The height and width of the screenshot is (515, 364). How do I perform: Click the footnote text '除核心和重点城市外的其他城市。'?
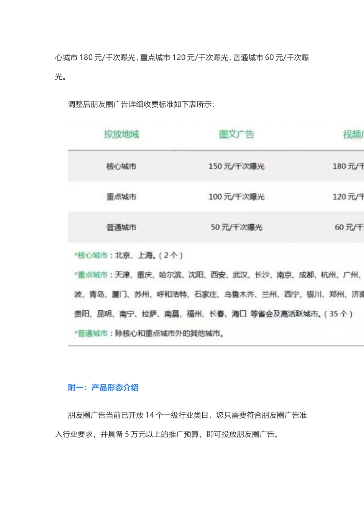click(x=170, y=333)
